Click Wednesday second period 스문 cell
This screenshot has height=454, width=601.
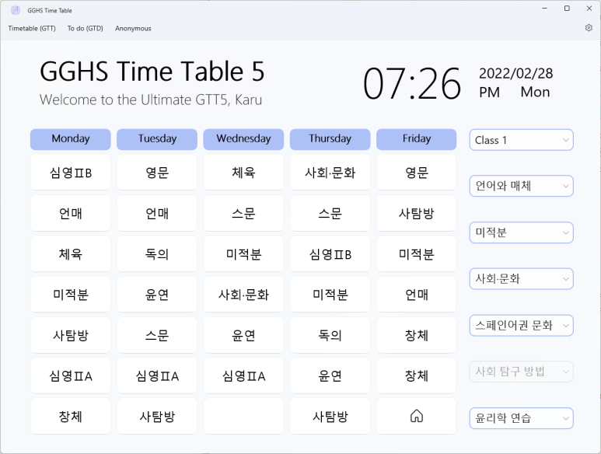point(243,213)
